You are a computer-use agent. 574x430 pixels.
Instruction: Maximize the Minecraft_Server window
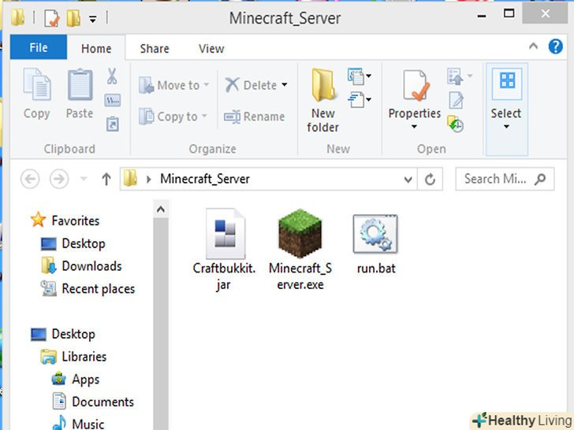pos(509,14)
